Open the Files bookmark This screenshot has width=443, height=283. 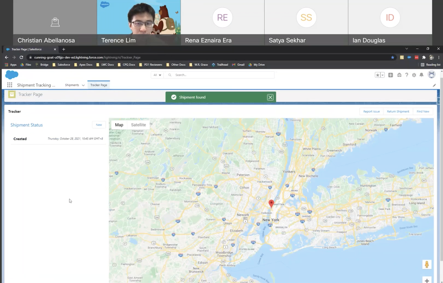pos(25,65)
